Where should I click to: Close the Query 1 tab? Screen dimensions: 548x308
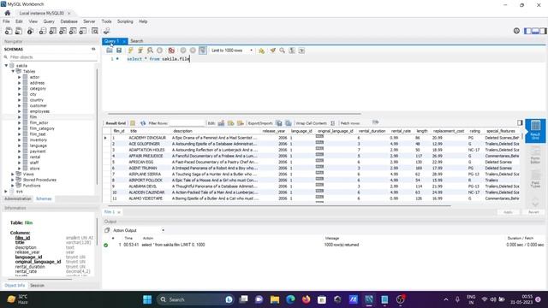123,41
